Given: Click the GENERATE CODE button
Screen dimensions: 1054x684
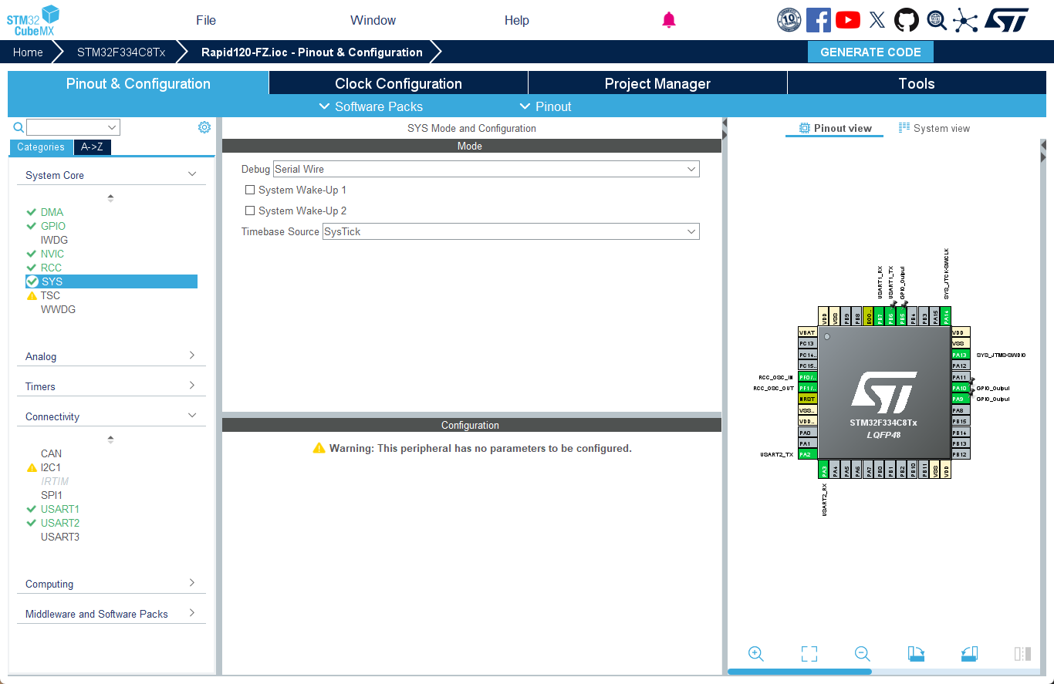Looking at the screenshot, I should (x=870, y=52).
